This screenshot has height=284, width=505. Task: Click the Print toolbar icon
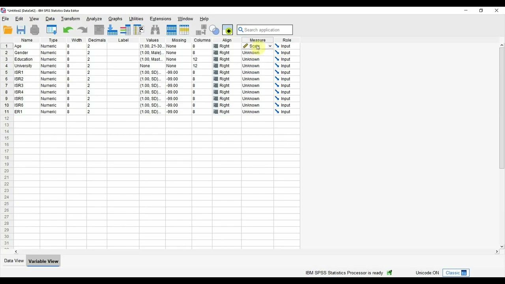(35, 30)
